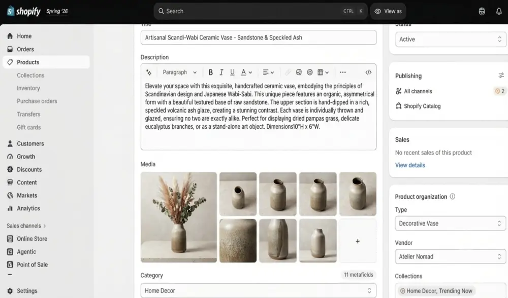
Task: Click the Point of Sale icon
Action: (10, 265)
